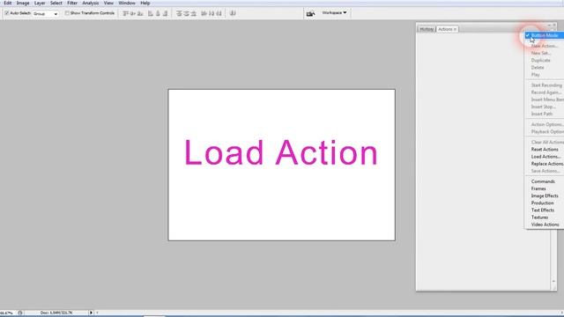Click the Align bottom edges icon
Image resolution: width=564 pixels, height=317 pixels.
[x=140, y=14]
